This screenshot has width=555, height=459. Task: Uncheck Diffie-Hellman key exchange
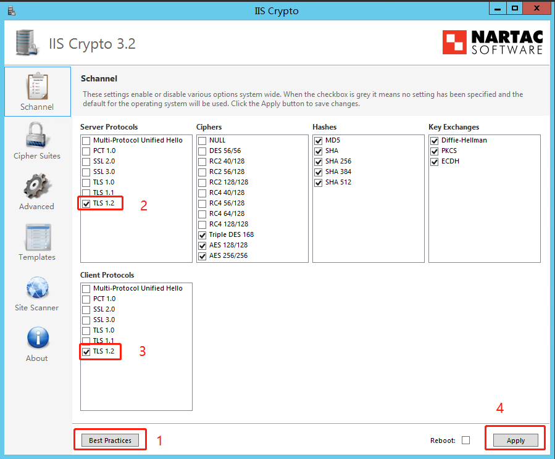tap(435, 140)
